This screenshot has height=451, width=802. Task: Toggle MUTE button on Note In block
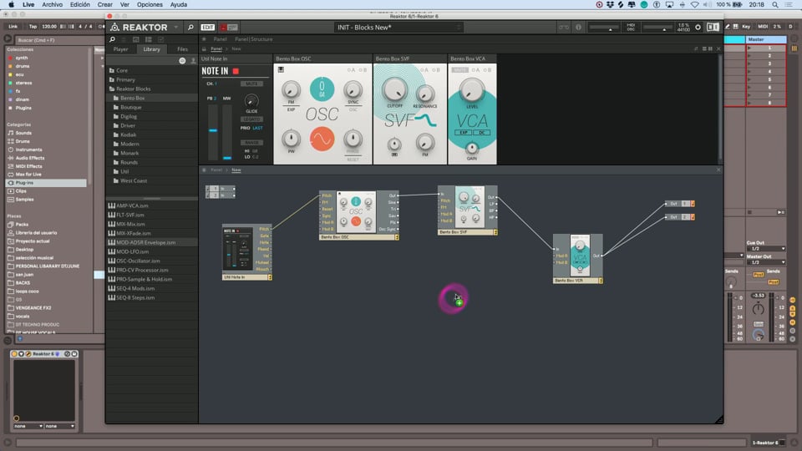[251, 84]
